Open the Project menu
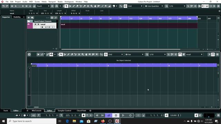The width and height of the screenshot is (221, 124). tap(18, 2)
